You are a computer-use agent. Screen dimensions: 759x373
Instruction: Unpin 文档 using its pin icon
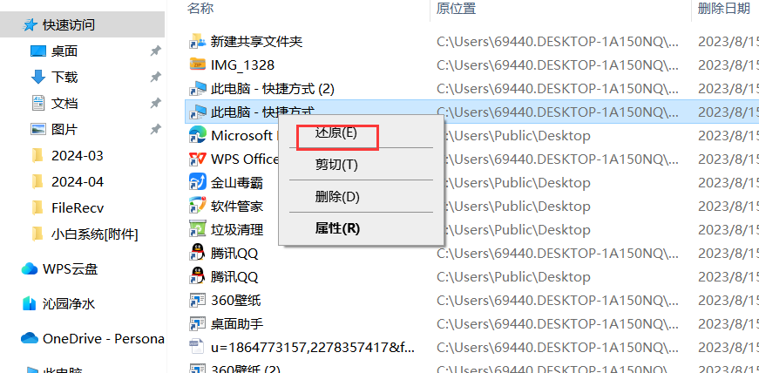[x=155, y=103]
